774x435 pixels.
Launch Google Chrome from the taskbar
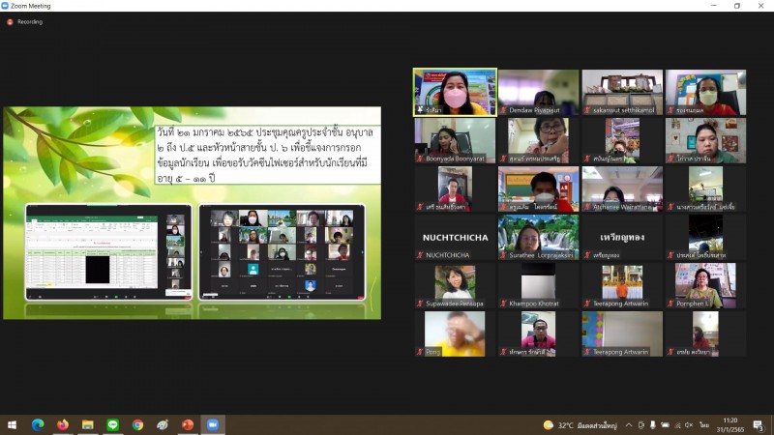[137, 424]
